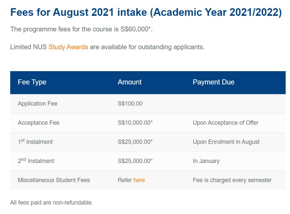Click the 'All fees paid are non-refundable' note
The height and width of the screenshot is (214, 290).
point(52,202)
